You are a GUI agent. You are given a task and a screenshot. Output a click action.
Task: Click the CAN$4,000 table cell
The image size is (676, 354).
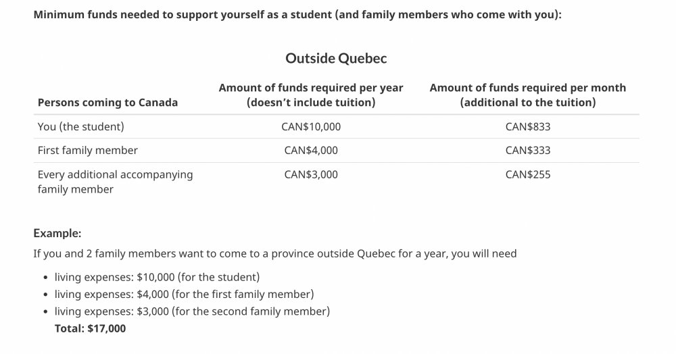coord(311,150)
